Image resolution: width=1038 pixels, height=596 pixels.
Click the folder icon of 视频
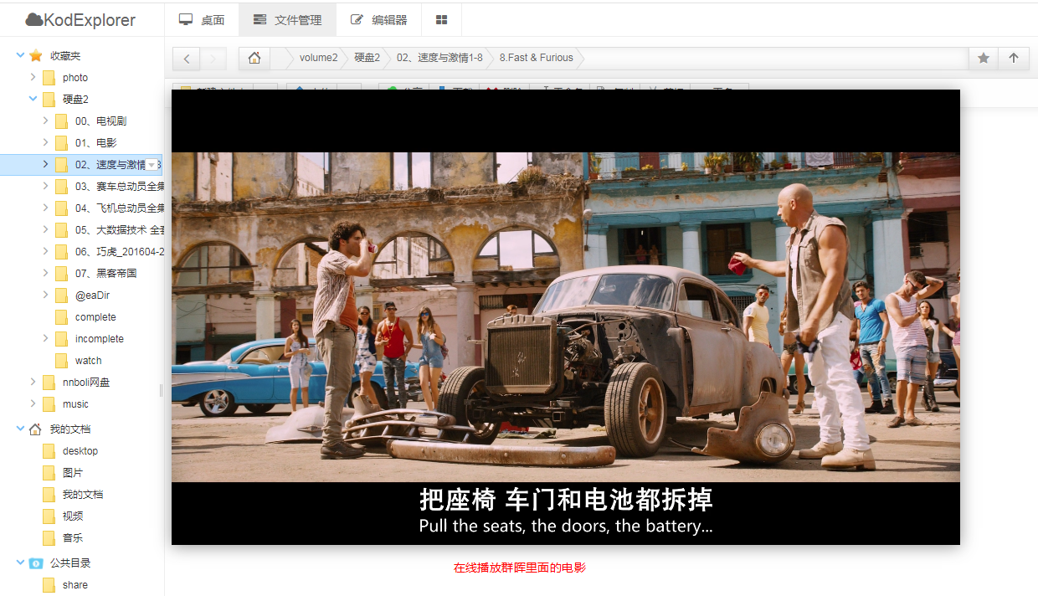pos(49,516)
